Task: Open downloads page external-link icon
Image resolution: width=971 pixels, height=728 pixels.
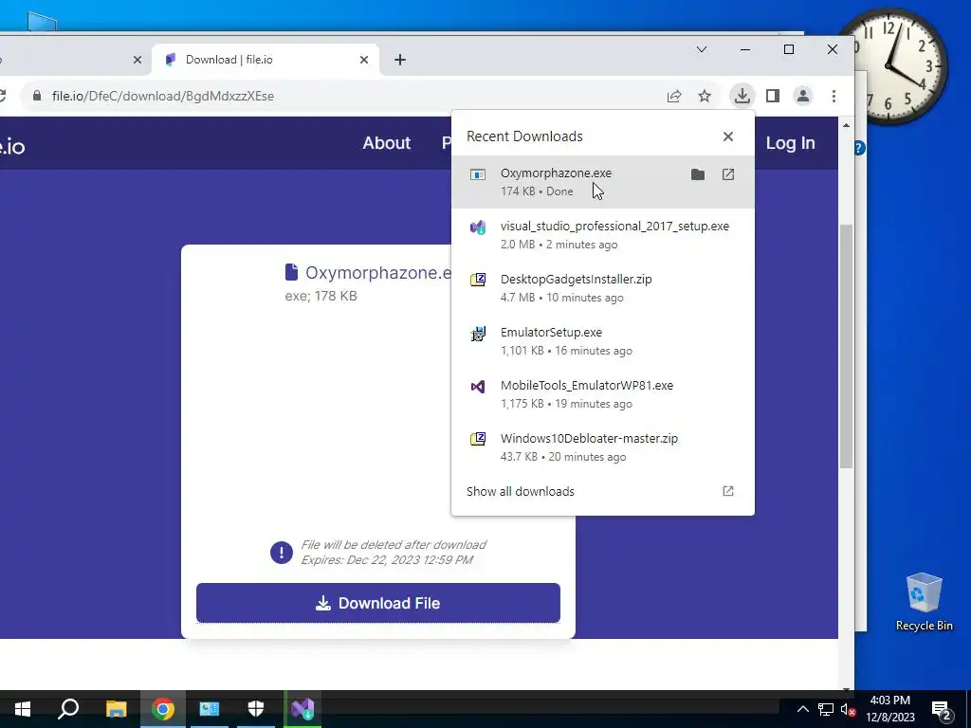Action: click(728, 491)
